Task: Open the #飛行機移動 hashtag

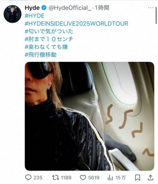Action: tap(41, 55)
